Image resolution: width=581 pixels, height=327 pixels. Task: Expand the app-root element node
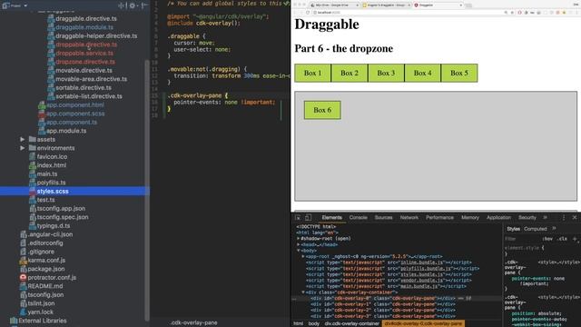point(303,256)
